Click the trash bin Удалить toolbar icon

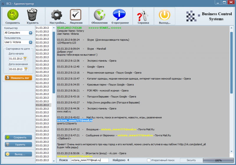tap(32, 15)
